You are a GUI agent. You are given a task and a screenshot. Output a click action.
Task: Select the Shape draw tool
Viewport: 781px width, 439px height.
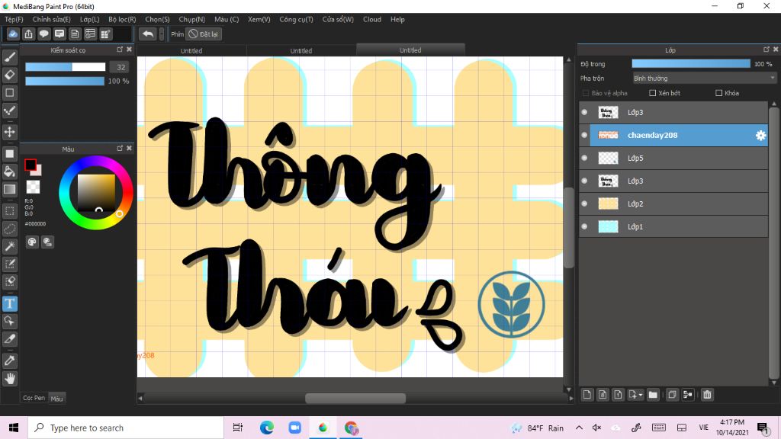9,92
